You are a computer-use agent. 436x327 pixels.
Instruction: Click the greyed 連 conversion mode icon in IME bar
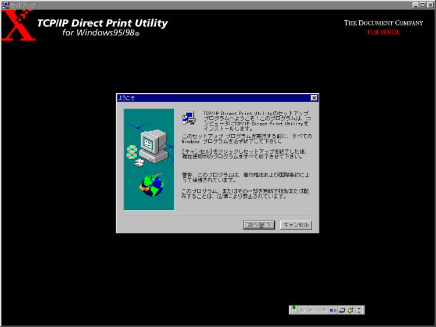(x=310, y=310)
